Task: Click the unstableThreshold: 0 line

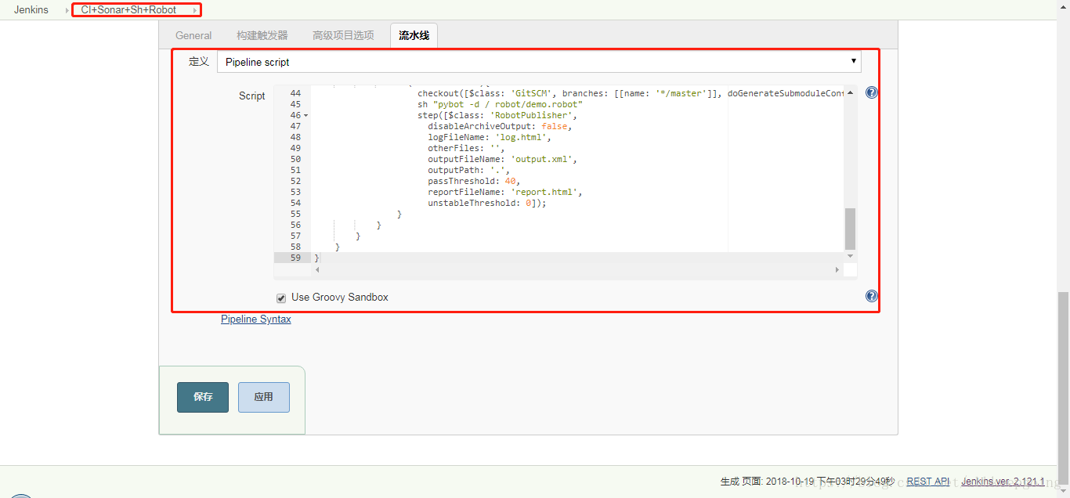Action: 486,203
